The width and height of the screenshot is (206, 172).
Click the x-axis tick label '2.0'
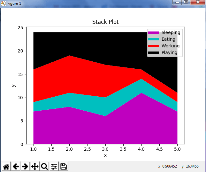click(69, 149)
